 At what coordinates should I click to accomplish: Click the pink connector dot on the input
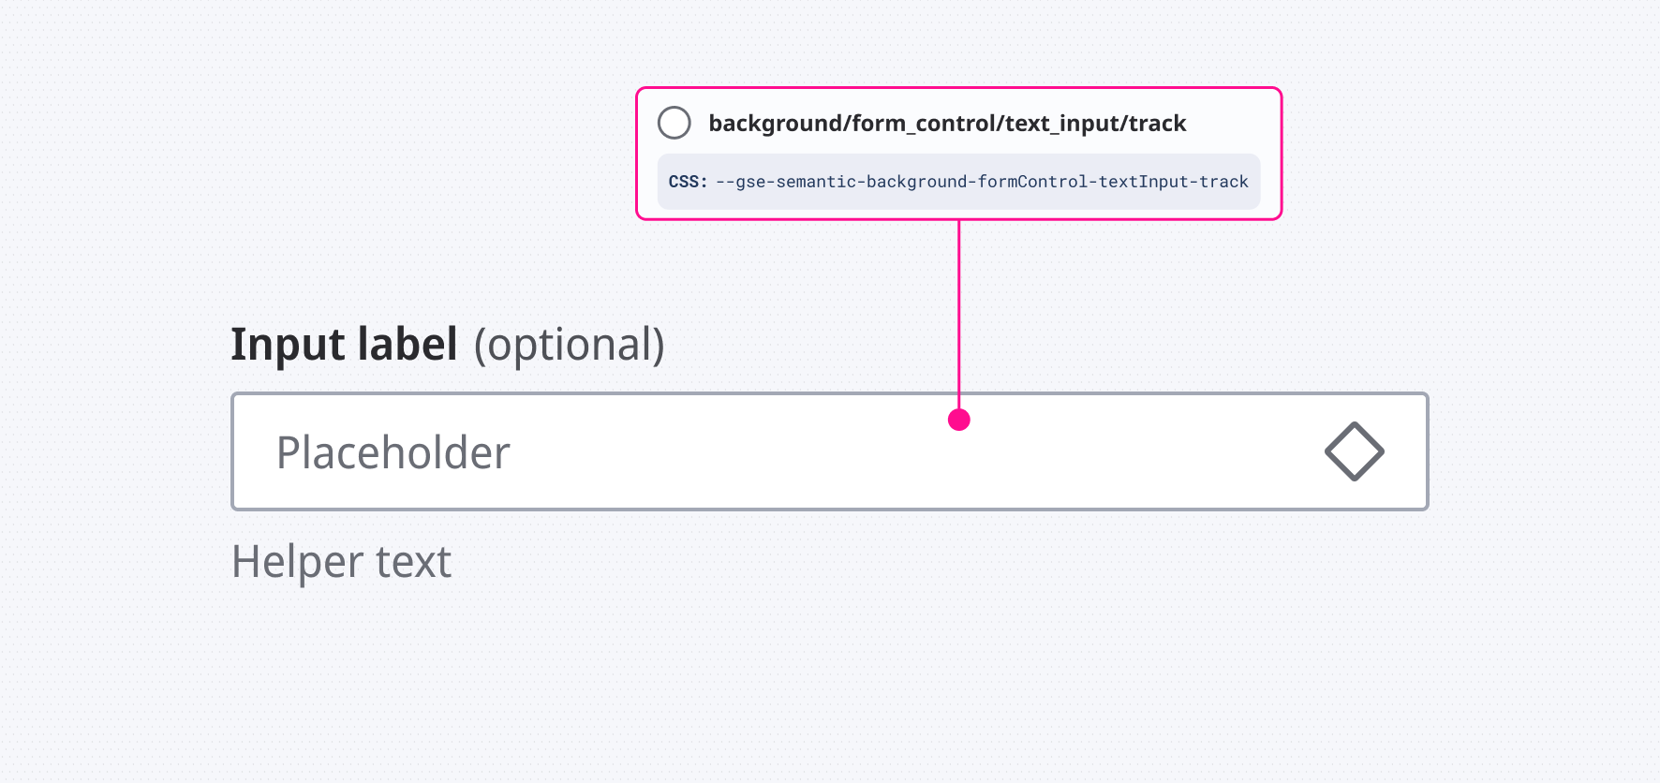pos(957,421)
